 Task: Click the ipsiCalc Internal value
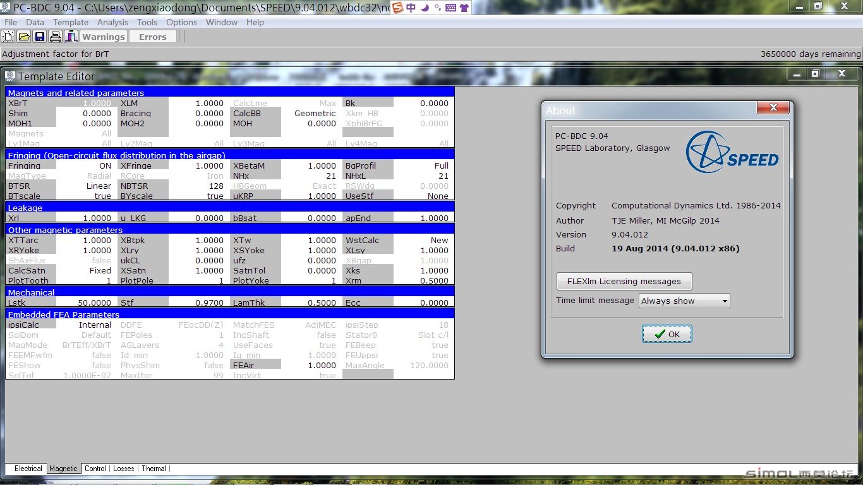pos(84,325)
